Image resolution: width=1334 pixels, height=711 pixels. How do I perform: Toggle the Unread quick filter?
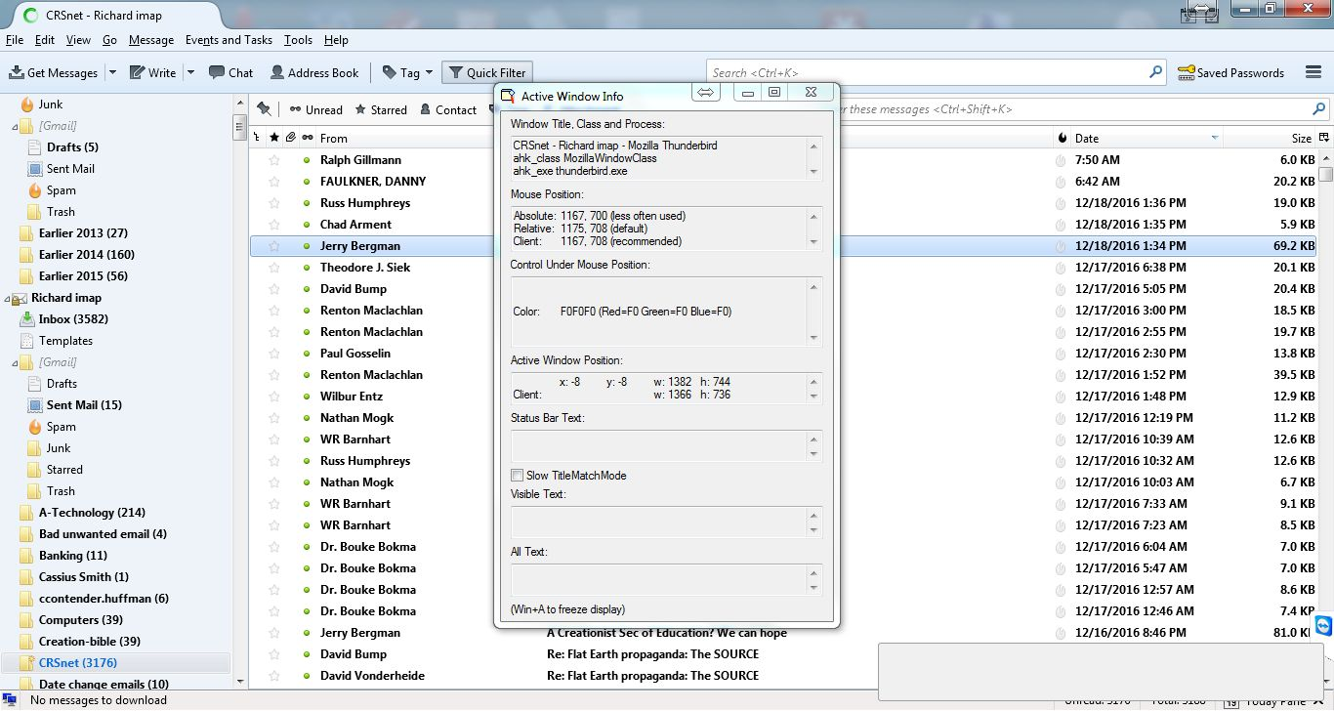(315, 109)
